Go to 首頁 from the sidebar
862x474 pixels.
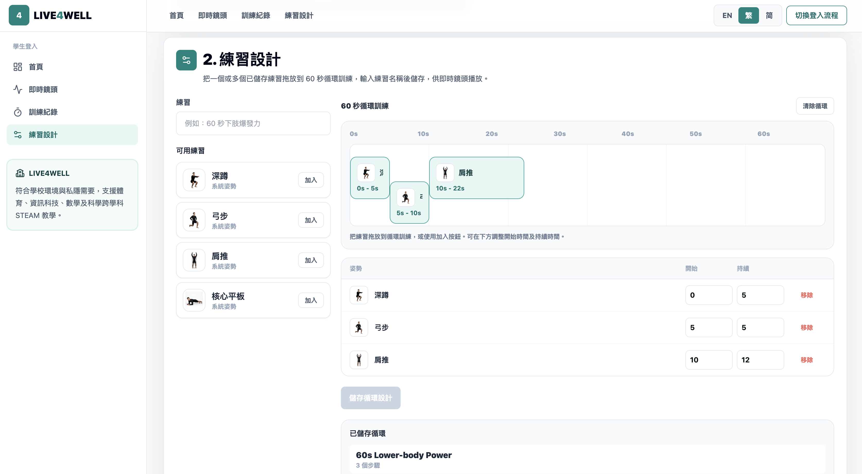(x=72, y=67)
